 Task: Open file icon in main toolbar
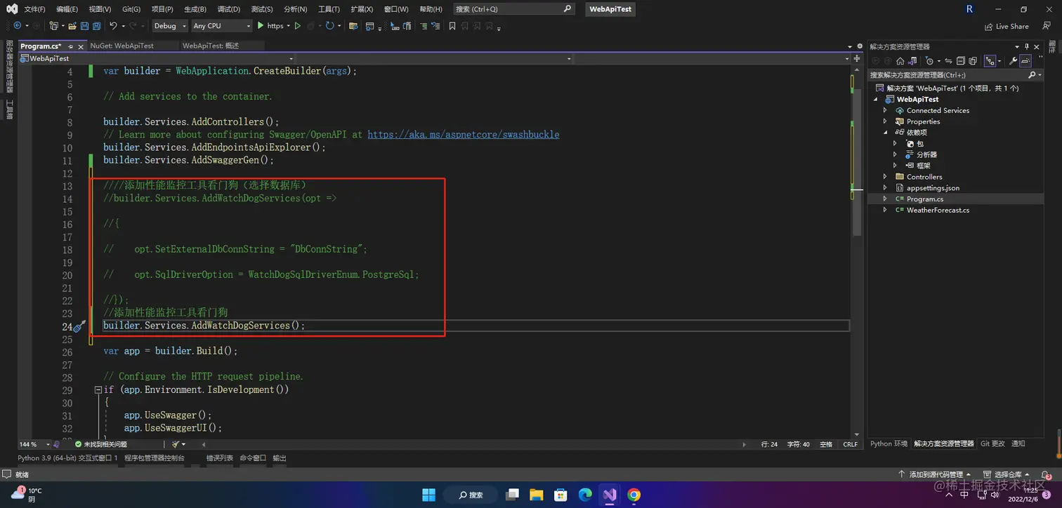[72, 26]
